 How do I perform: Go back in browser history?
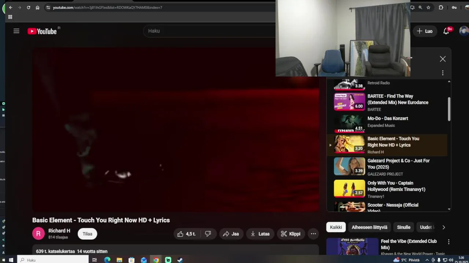click(11, 7)
